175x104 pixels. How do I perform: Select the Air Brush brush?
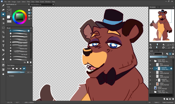20,54
